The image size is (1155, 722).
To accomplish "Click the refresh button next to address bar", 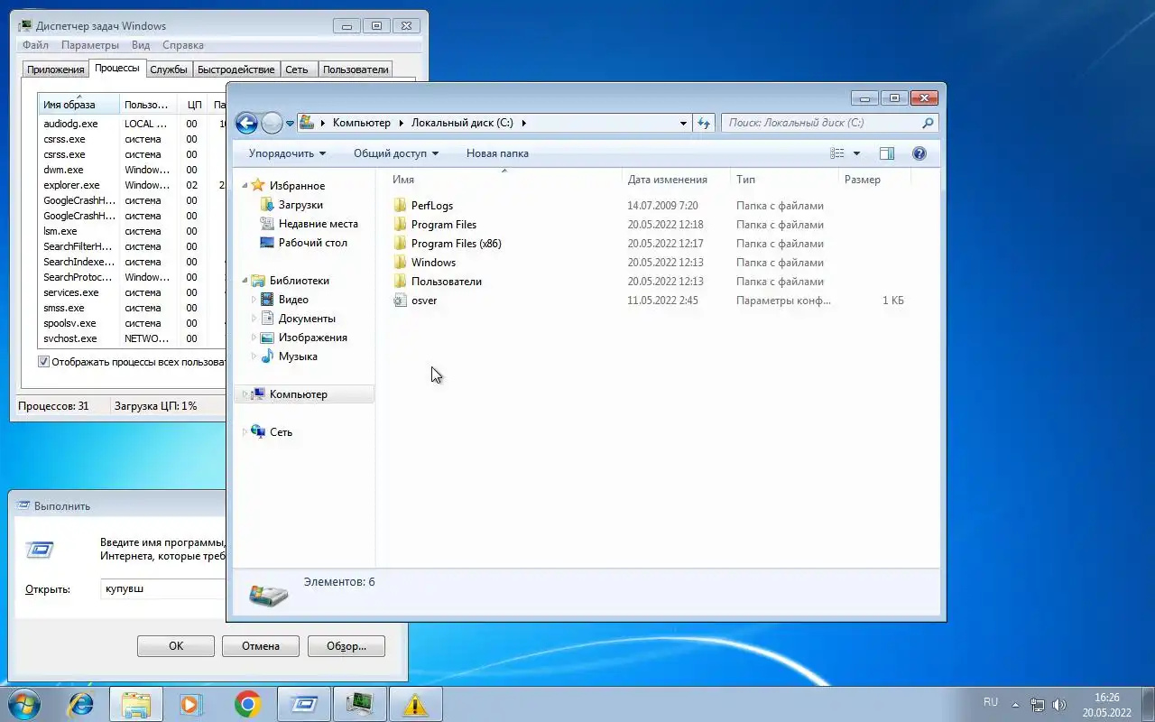I will [704, 123].
